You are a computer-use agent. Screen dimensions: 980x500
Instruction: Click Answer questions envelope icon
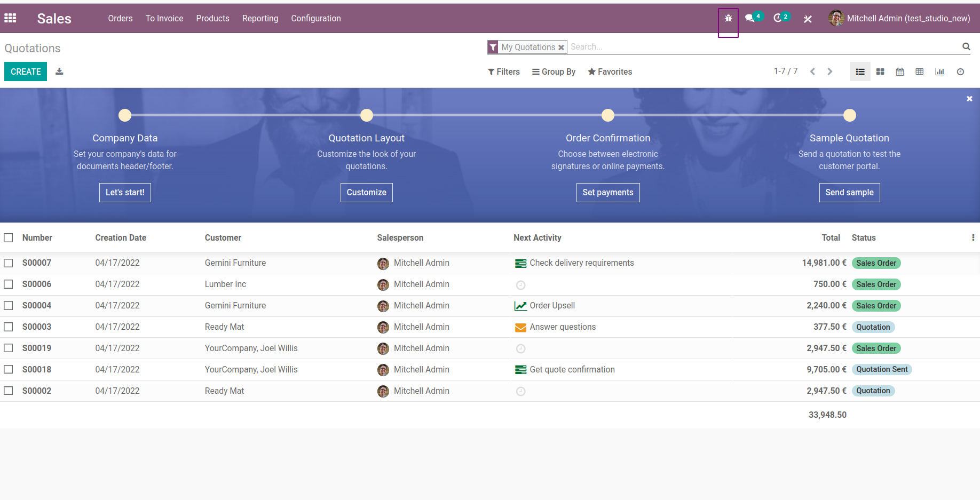(x=520, y=327)
